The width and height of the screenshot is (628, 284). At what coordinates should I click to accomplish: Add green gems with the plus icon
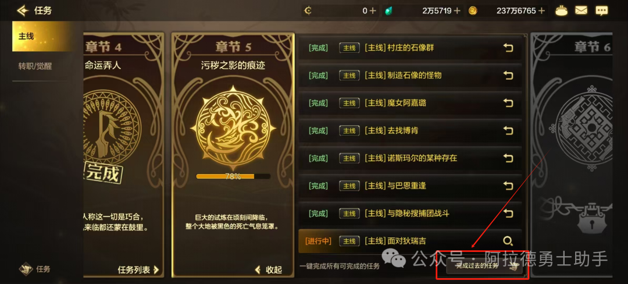[x=458, y=11]
